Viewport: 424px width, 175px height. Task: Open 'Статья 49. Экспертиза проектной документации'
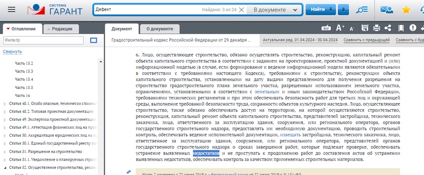pyautogui.click(x=53, y=119)
